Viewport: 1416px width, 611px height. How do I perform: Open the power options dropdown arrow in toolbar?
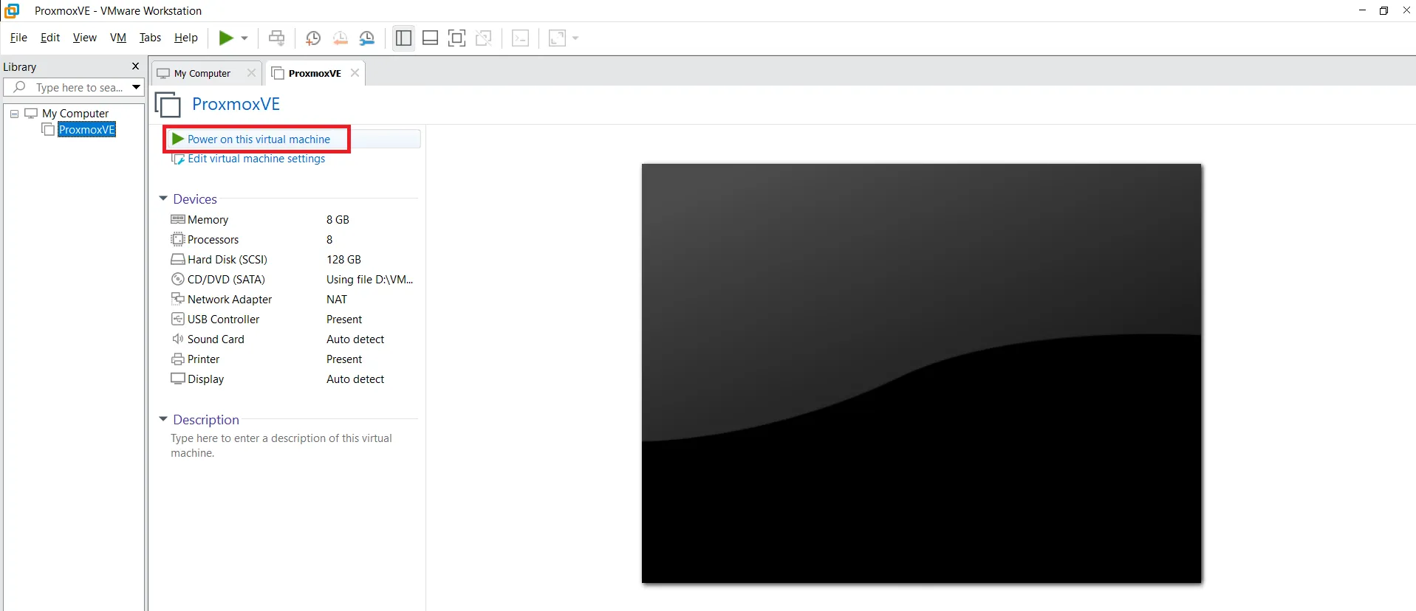244,38
